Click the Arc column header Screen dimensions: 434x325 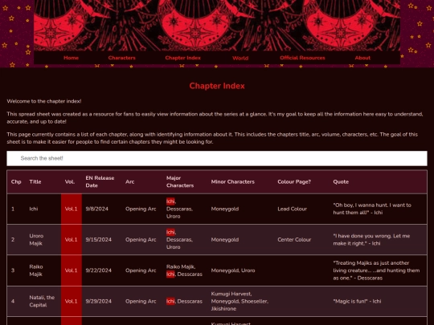click(x=129, y=182)
